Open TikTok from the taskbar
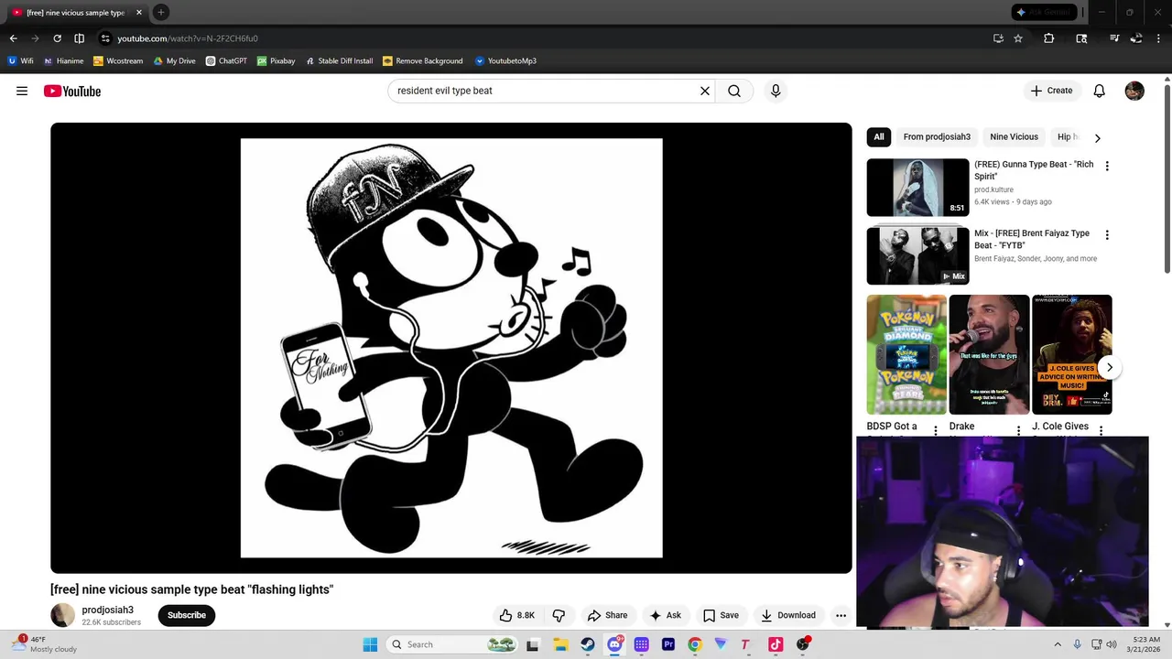Image resolution: width=1172 pixels, height=659 pixels. click(776, 644)
